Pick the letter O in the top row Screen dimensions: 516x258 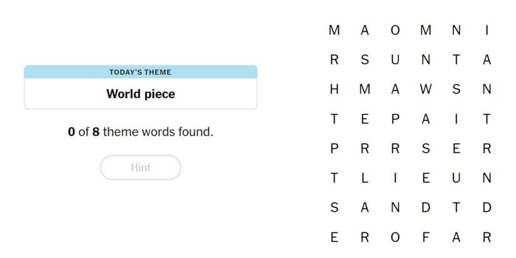(x=395, y=30)
